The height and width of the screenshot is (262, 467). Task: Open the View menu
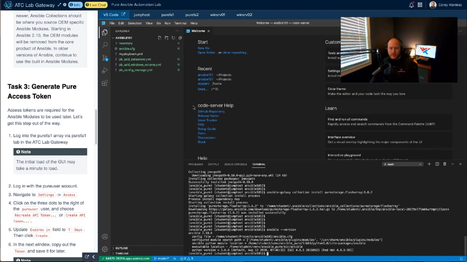[x=149, y=23]
